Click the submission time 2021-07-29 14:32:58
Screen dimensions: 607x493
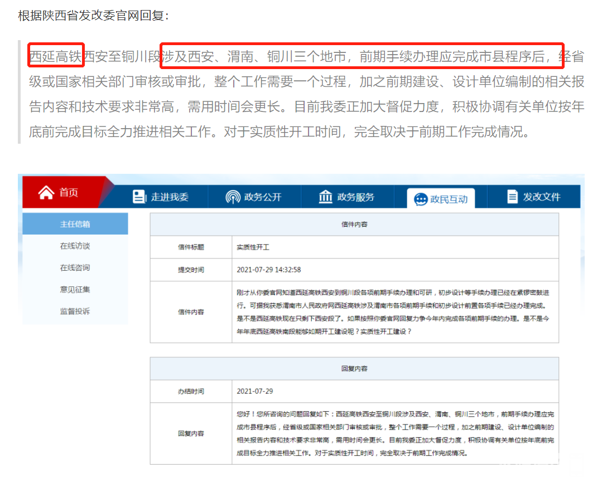[268, 270]
